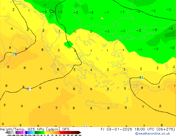
Task: Pick the dark blue swatch in the legend
Action: point(26,132)
